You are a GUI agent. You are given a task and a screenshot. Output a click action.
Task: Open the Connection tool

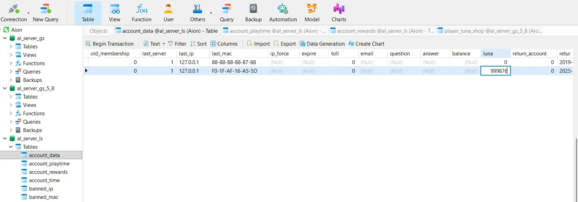pyautogui.click(x=14, y=13)
